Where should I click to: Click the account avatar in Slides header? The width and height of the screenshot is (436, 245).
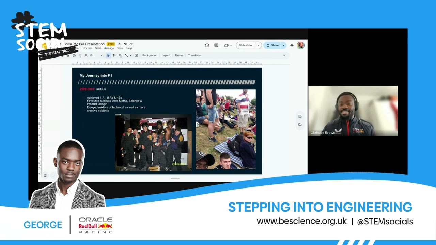coord(300,45)
